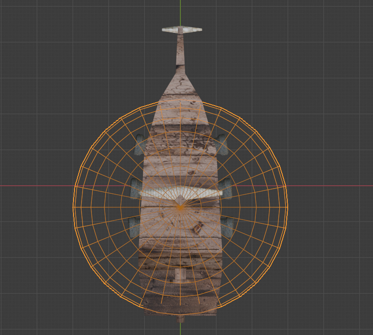
Task: Select the orange wireframe sphere's leftmost edge
Action: coord(74,206)
